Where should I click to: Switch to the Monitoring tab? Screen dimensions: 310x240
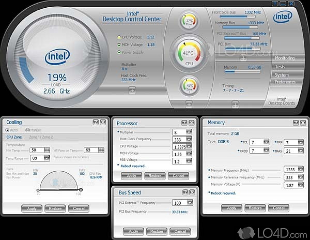[285, 58]
